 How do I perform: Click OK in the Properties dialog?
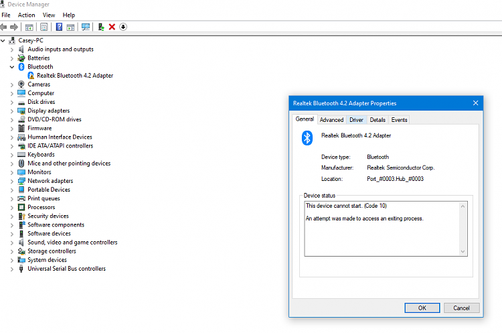tap(422, 308)
